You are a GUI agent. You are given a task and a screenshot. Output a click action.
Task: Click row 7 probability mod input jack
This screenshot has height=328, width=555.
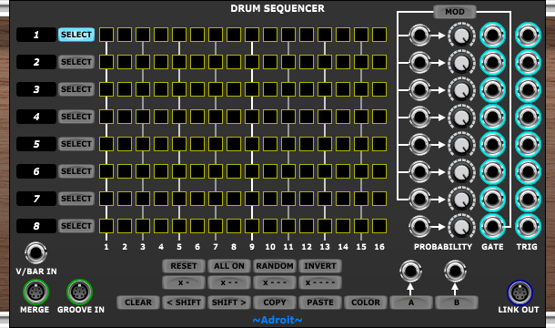tap(419, 199)
